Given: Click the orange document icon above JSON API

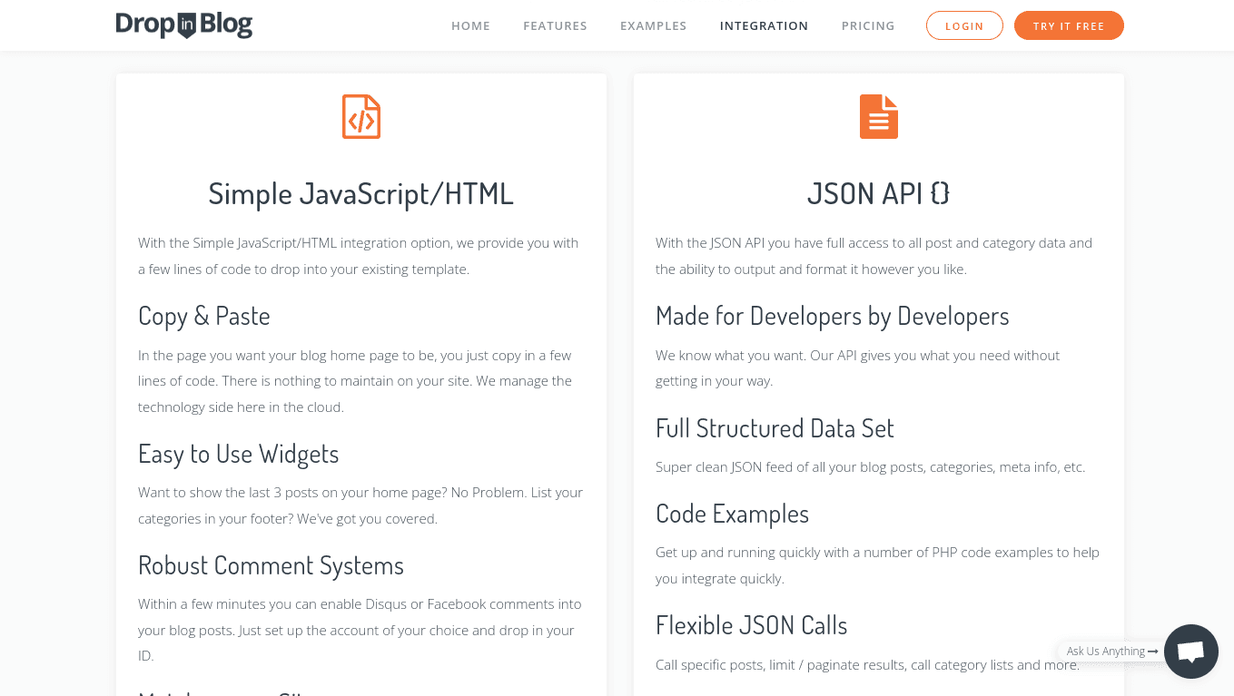Looking at the screenshot, I should coord(879,116).
